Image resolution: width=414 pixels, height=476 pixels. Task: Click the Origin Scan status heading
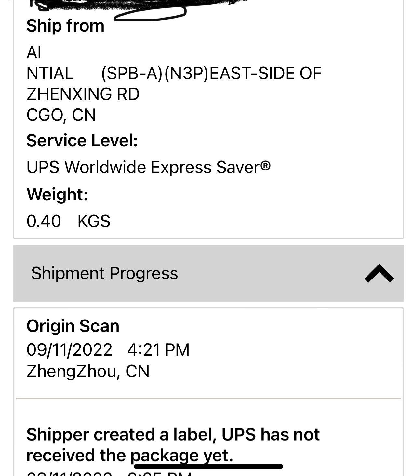pyautogui.click(x=73, y=326)
